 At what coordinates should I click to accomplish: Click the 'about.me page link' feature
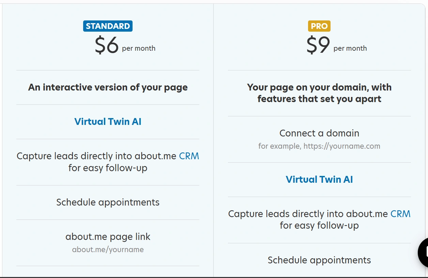pyautogui.click(x=108, y=237)
